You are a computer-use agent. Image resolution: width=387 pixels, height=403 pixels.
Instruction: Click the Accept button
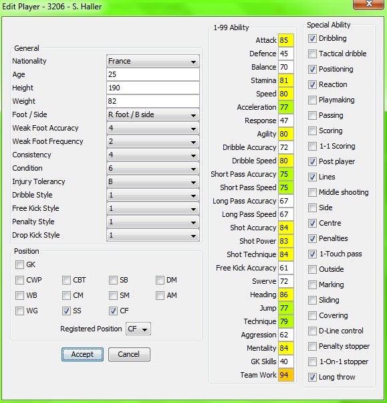pyautogui.click(x=82, y=354)
